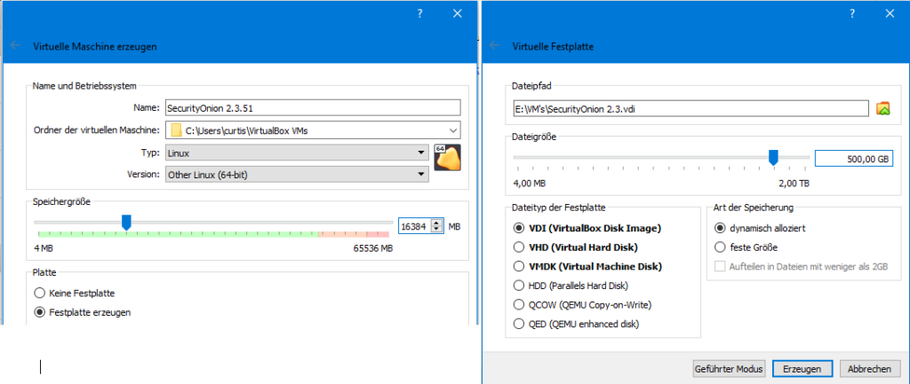Viewport: 910px width, 384px height.
Task: Expand Version dropdown Other Linux (64-bit)
Action: point(297,175)
